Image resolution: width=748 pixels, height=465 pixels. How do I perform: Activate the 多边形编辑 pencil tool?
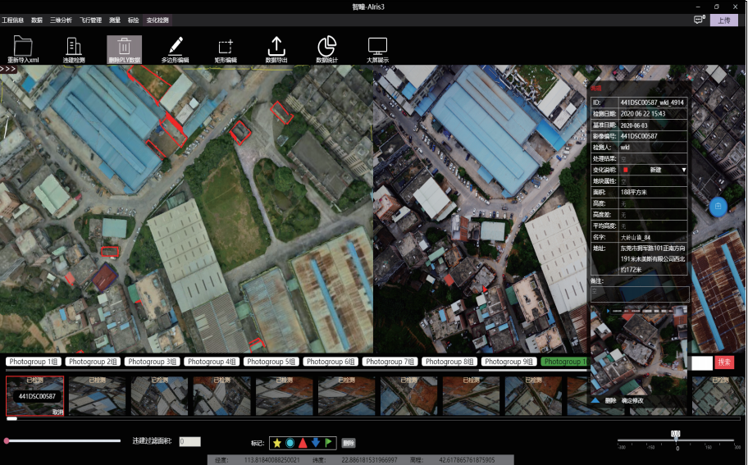(x=175, y=46)
